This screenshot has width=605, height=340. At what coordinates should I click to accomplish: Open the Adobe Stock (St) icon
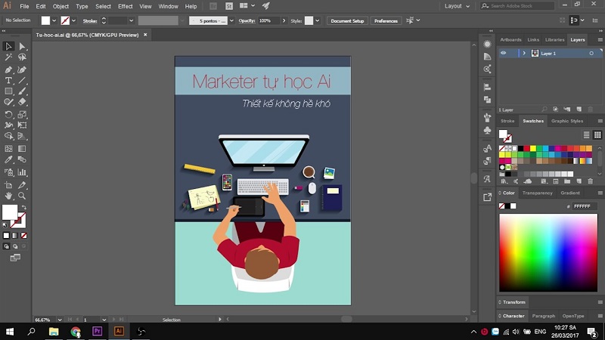pyautogui.click(x=229, y=6)
